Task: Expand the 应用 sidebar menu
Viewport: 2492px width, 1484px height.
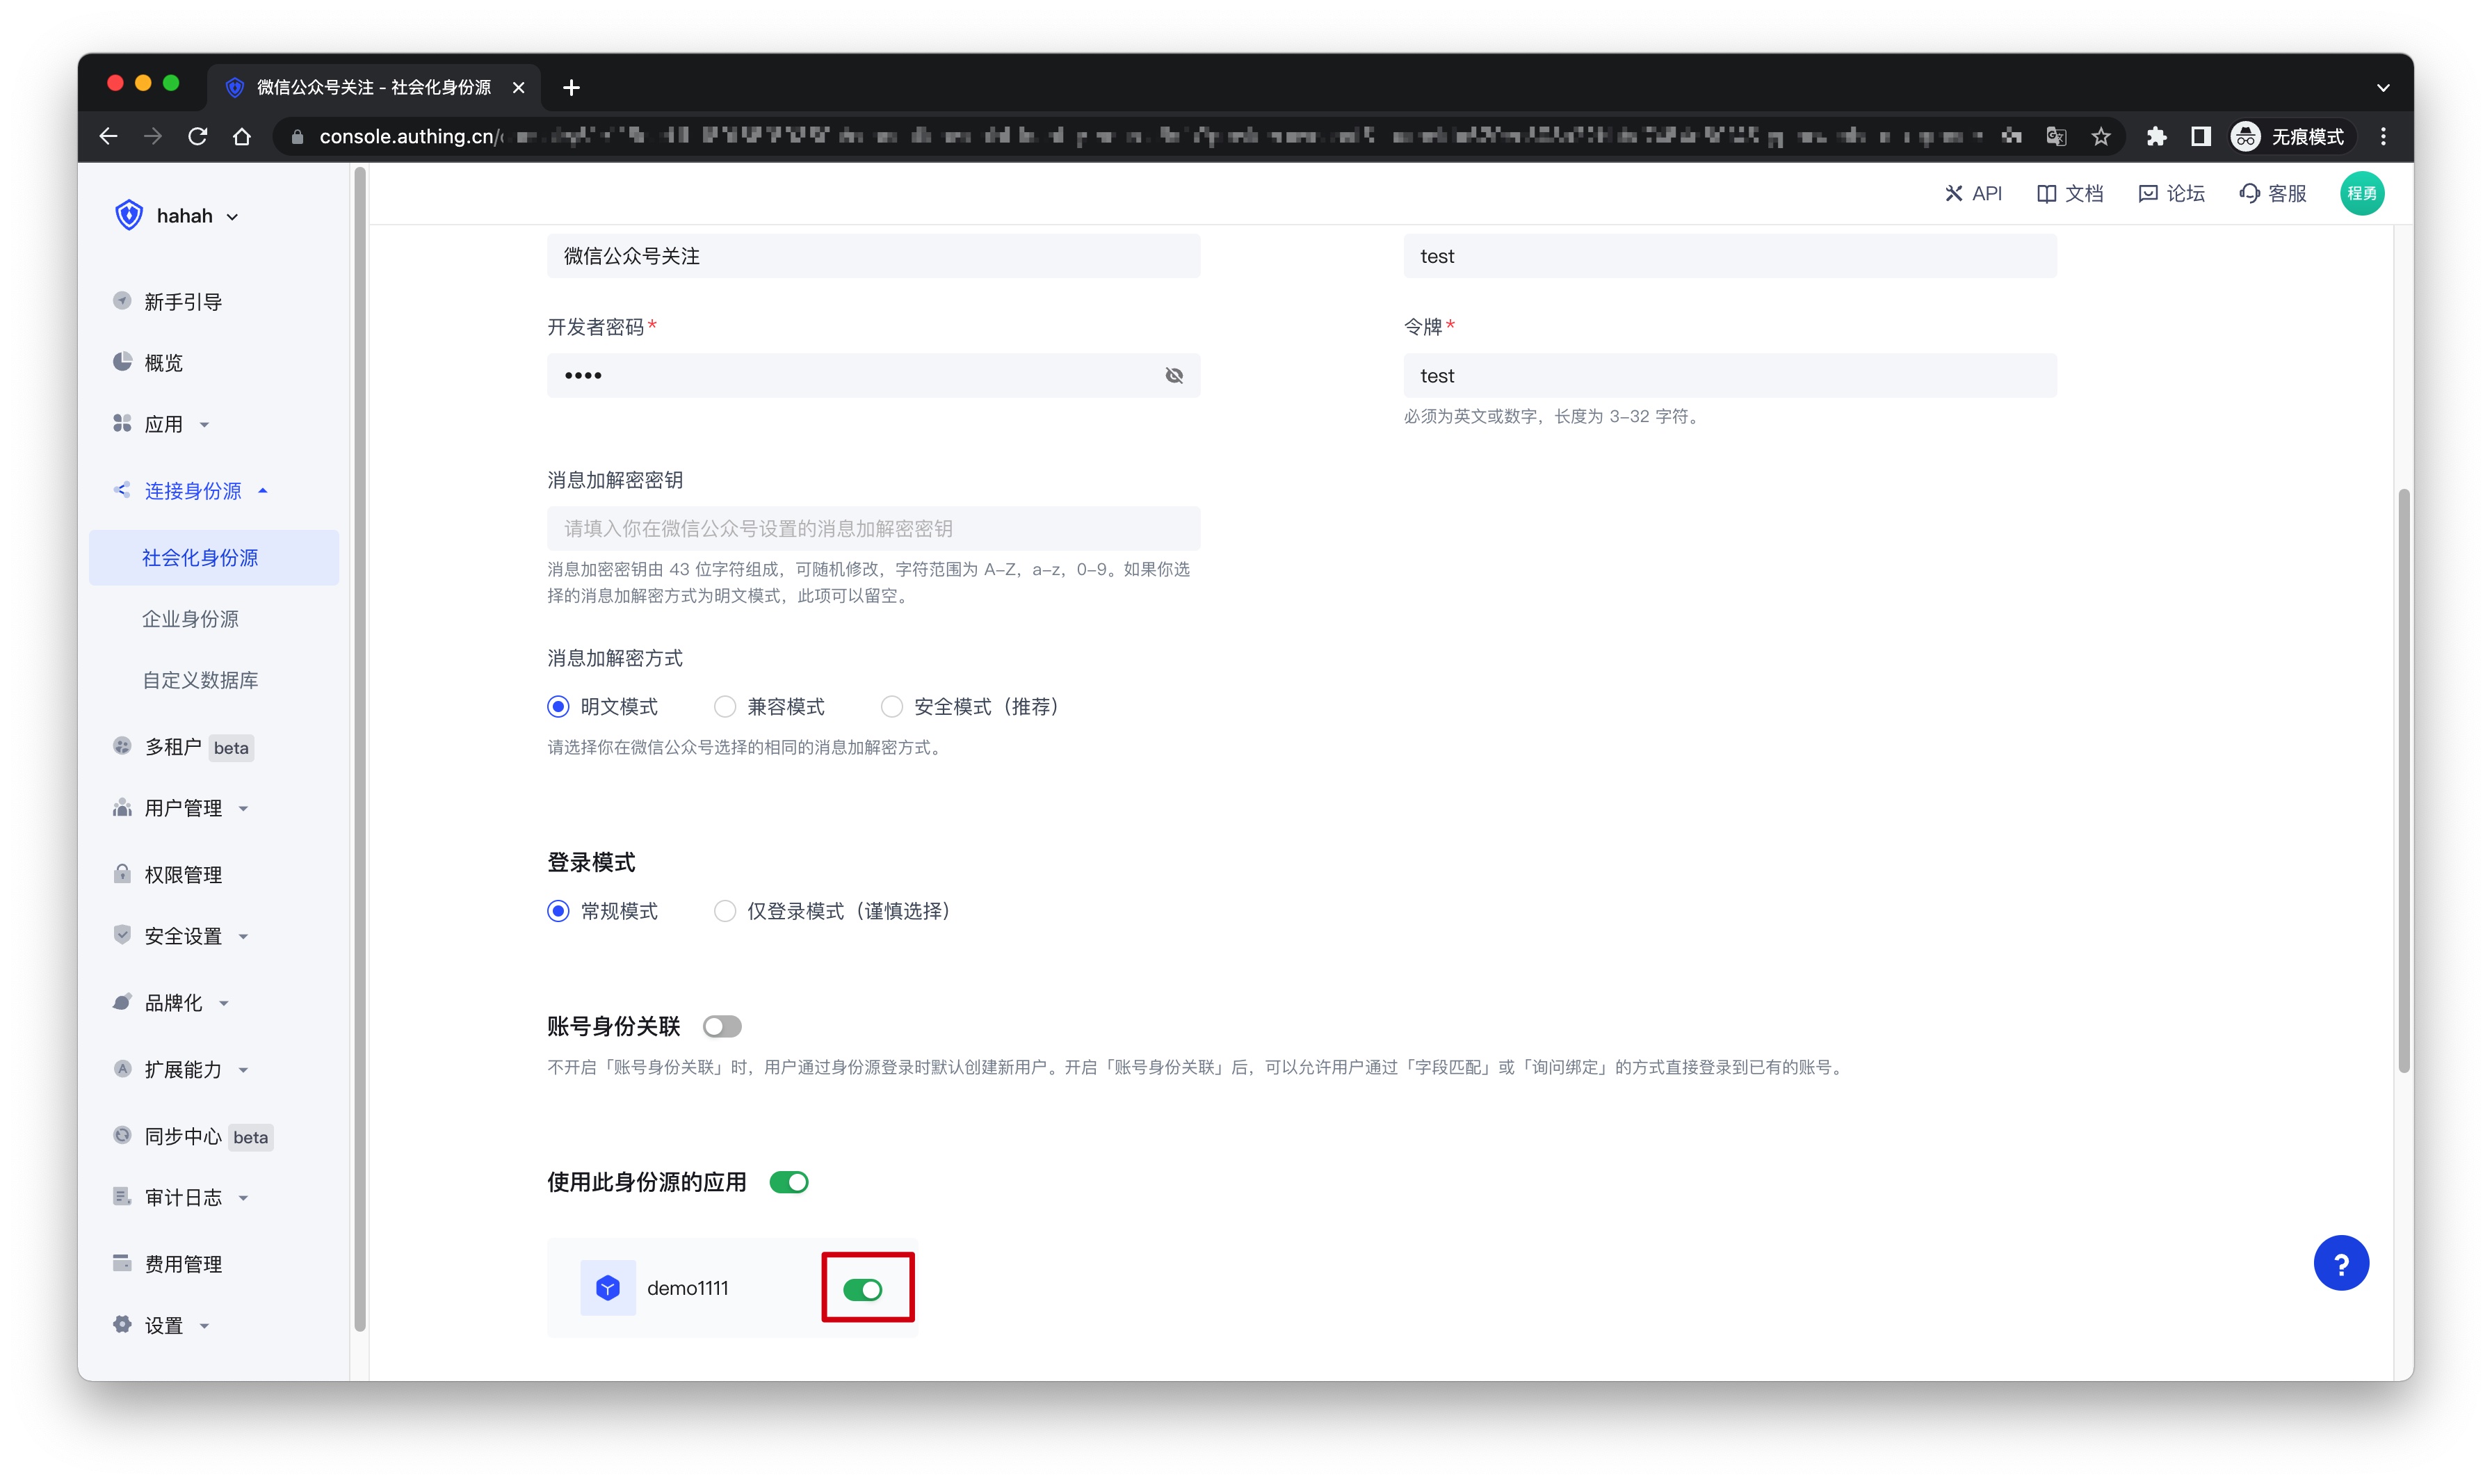Action: coord(164,424)
